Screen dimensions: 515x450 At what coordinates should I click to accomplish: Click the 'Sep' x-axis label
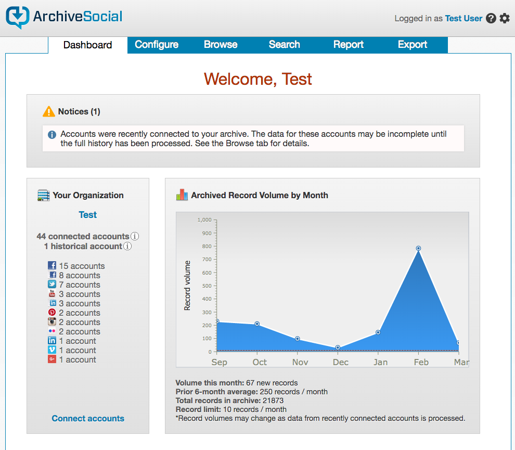(220, 362)
